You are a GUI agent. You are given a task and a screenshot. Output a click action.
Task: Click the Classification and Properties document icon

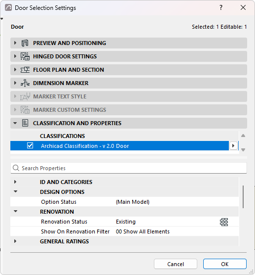[x=25, y=123]
